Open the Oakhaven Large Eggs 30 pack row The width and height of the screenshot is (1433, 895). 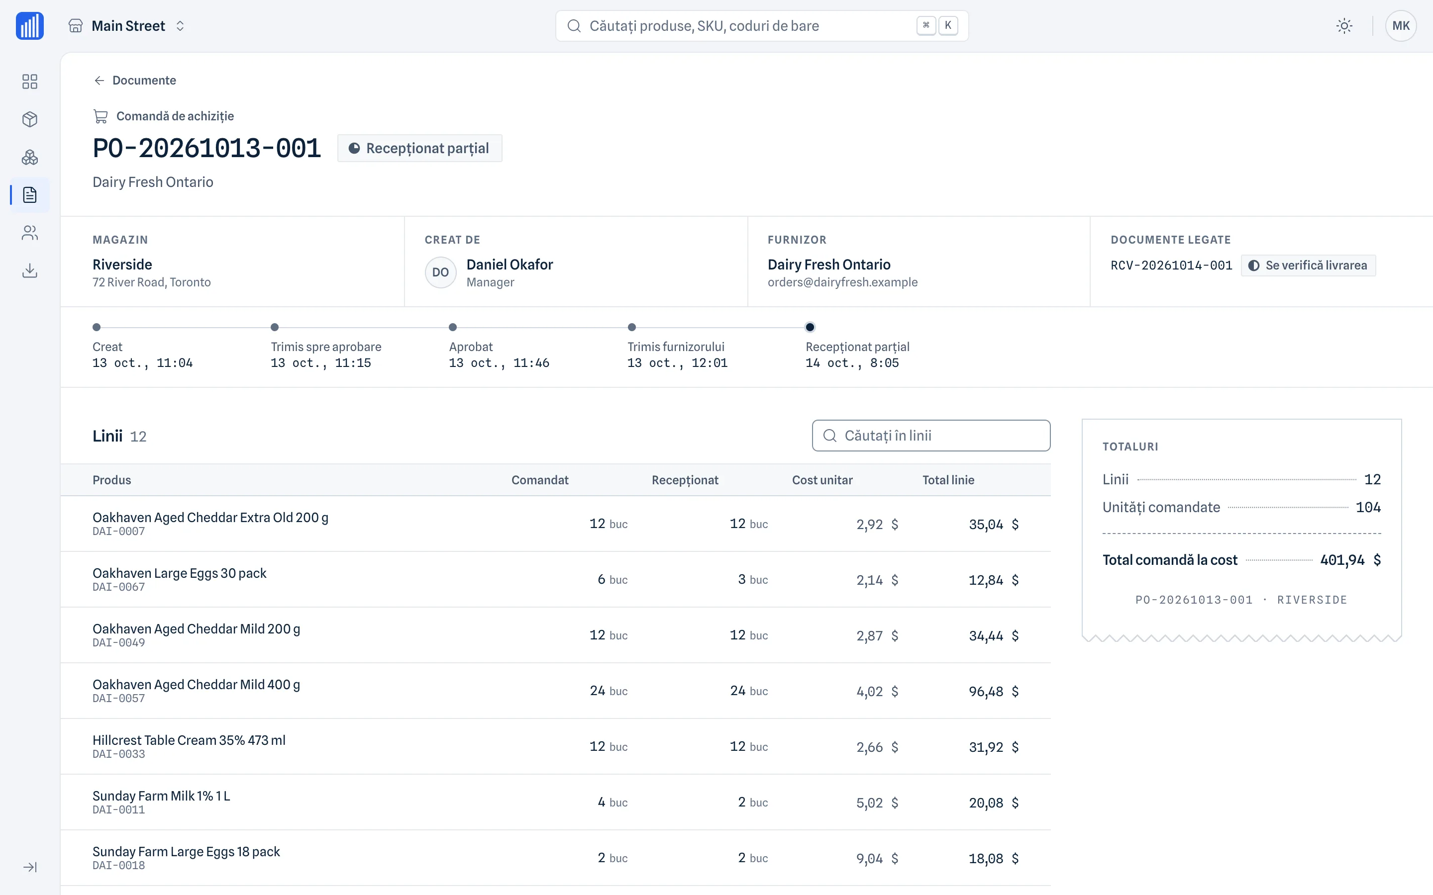tap(555, 579)
